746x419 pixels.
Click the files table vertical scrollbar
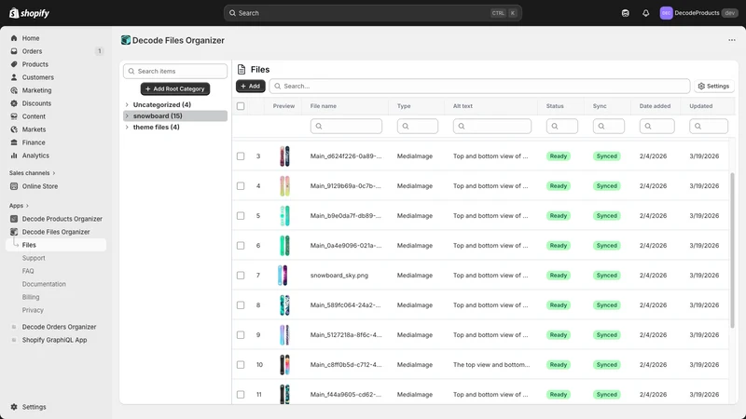click(x=732, y=250)
